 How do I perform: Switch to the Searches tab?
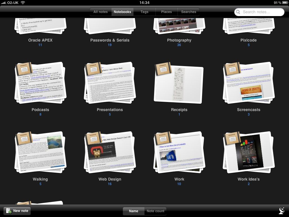pyautogui.click(x=189, y=12)
